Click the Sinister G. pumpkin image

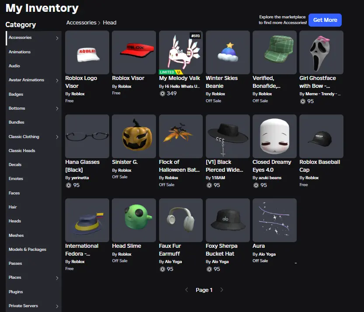(134, 136)
